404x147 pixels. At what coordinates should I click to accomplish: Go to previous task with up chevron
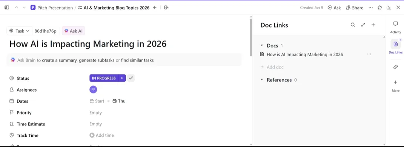[x=16, y=8]
